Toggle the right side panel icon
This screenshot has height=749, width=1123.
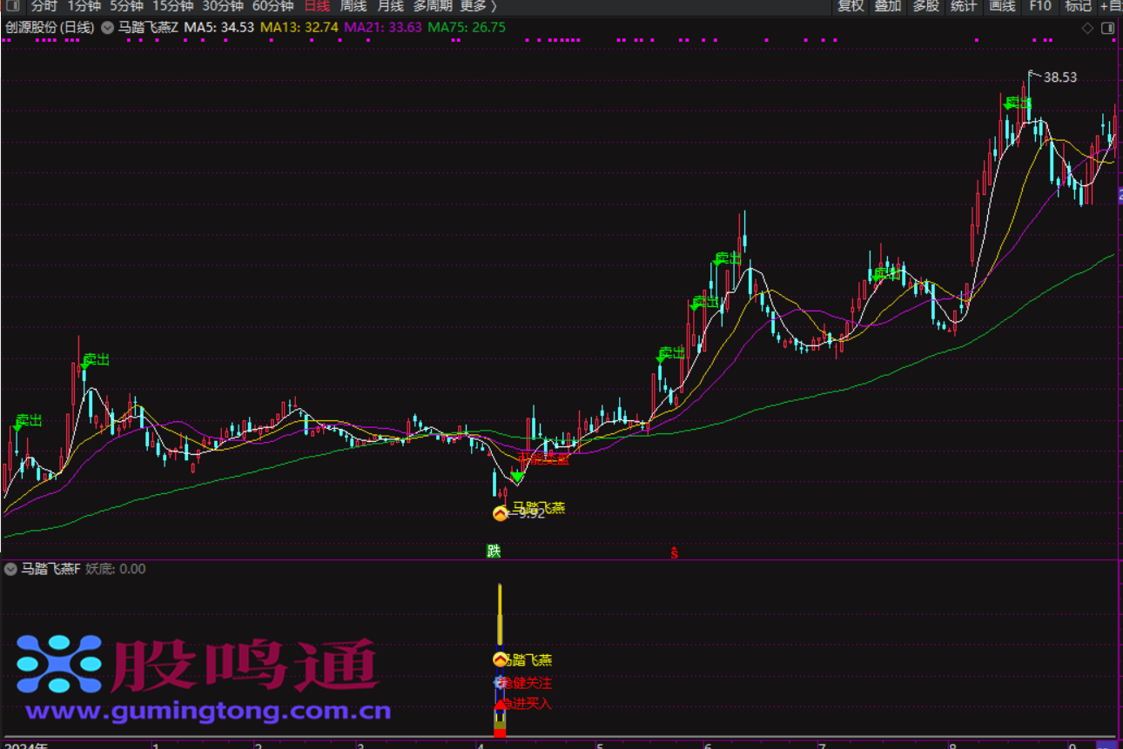coord(1107,28)
